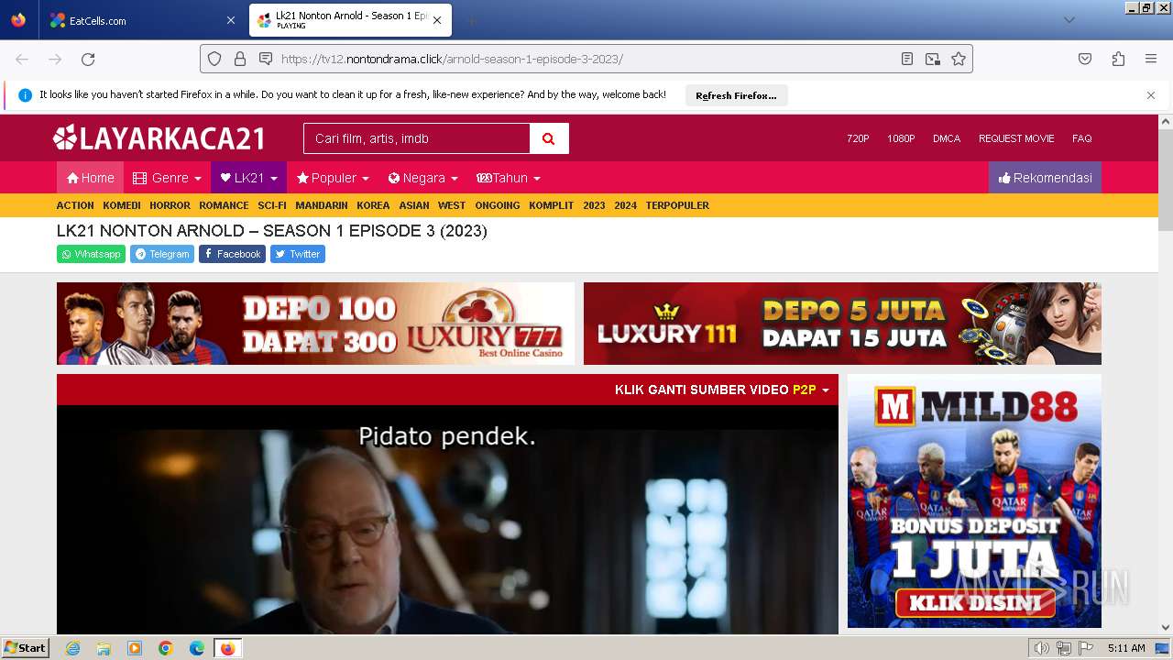The width and height of the screenshot is (1173, 660).
Task: Select the ACTION category
Action: click(75, 205)
